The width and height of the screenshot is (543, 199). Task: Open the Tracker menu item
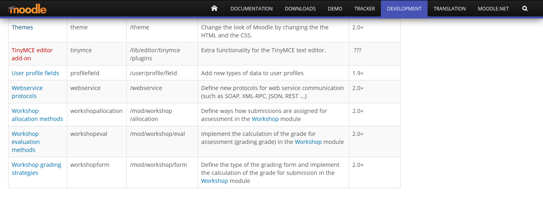[x=364, y=8]
